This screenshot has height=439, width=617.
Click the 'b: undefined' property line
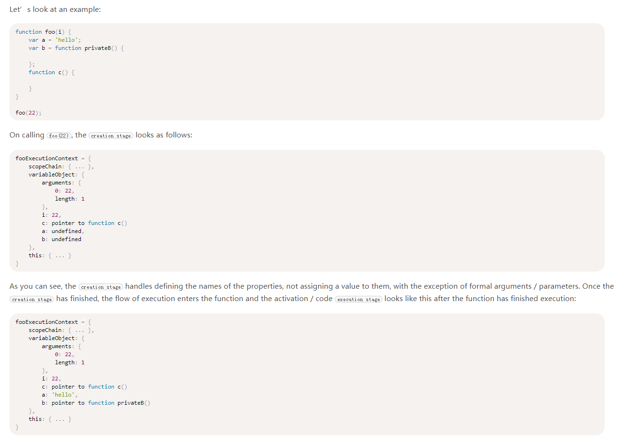[x=61, y=239]
